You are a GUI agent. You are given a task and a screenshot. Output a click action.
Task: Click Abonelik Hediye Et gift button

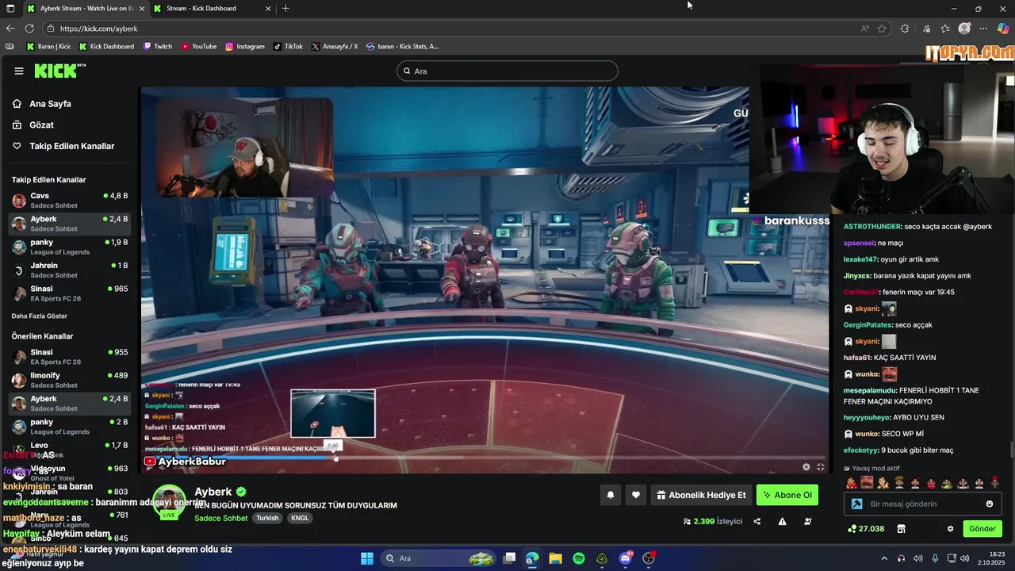(701, 495)
